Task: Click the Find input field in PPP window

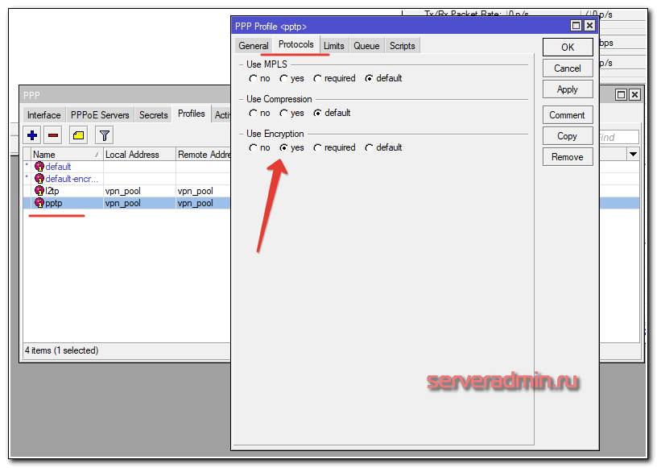Action: [x=619, y=137]
